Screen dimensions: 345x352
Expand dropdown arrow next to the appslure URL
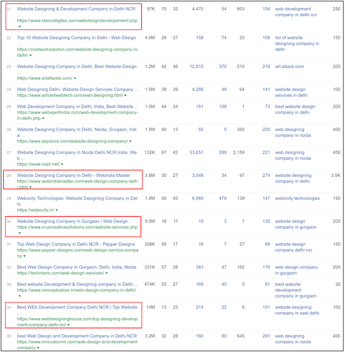130,141
